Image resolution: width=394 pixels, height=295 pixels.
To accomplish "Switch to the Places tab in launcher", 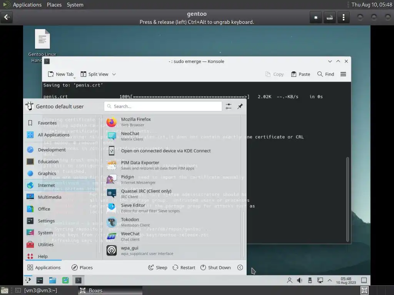I will click(x=82, y=268).
